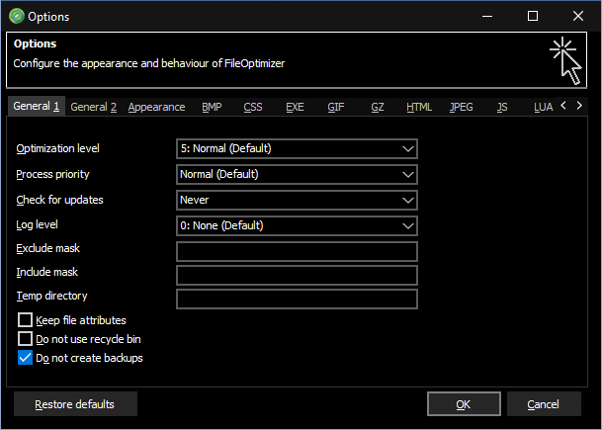This screenshot has height=430, width=602.
Task: Open the Log level dropdown
Action: click(297, 225)
